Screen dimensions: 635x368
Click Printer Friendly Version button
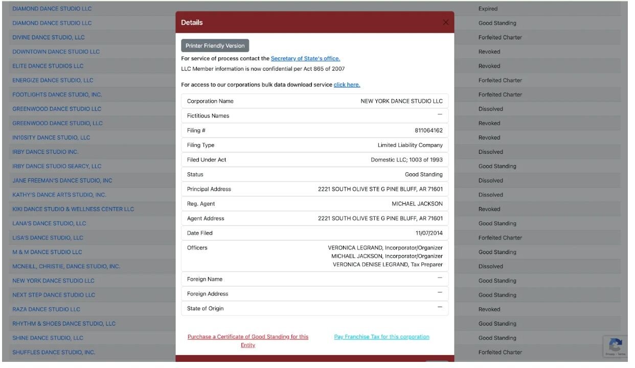(215, 45)
